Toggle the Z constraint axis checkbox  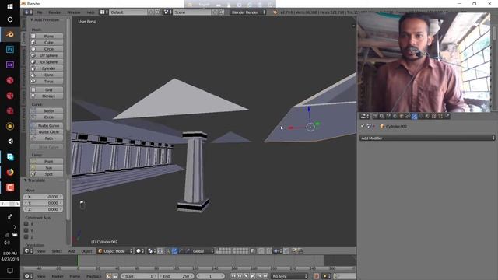(26, 236)
